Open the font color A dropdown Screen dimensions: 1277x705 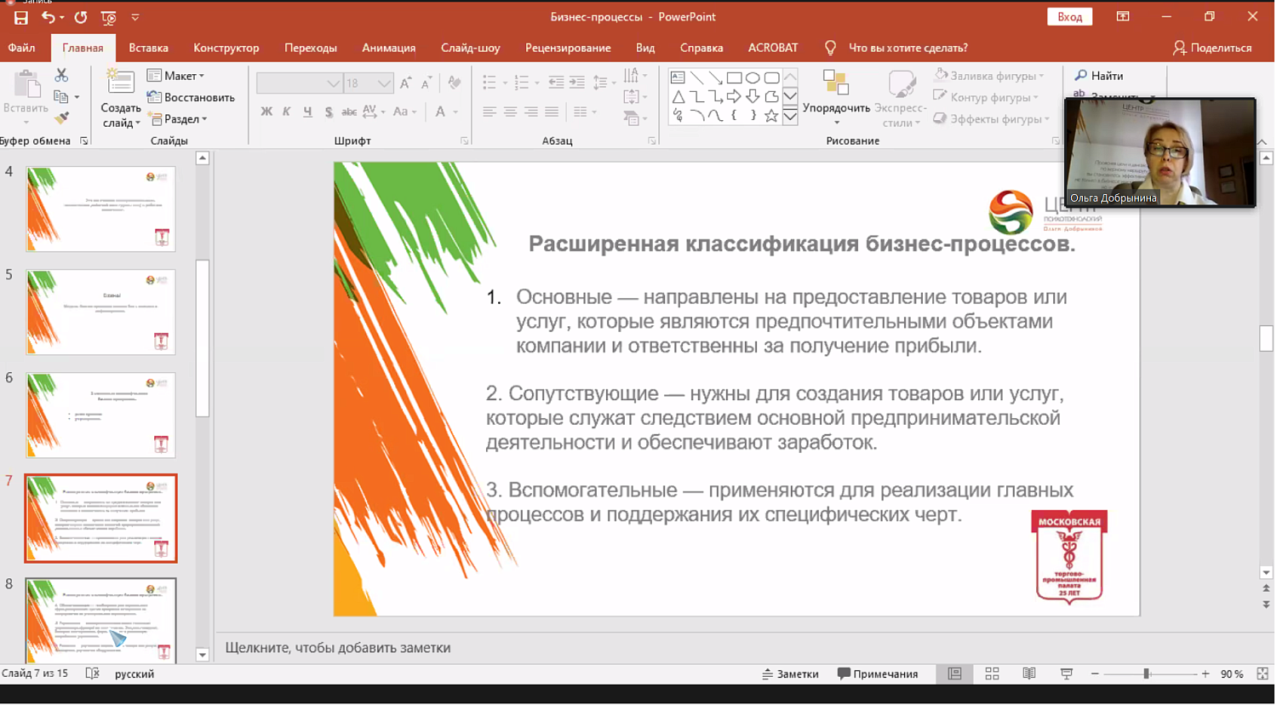[x=455, y=112]
